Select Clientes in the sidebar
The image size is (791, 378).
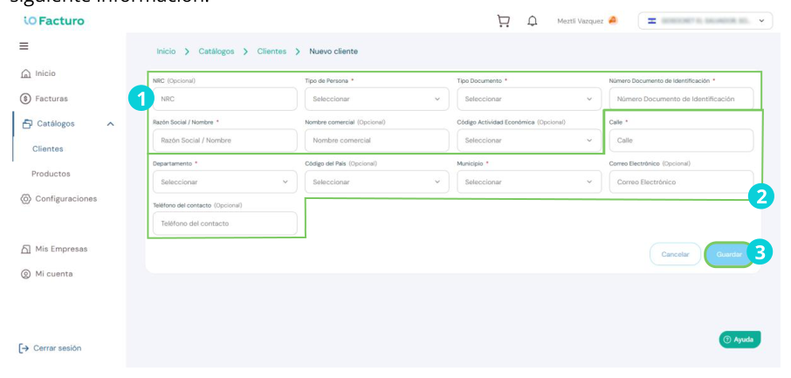pos(48,149)
